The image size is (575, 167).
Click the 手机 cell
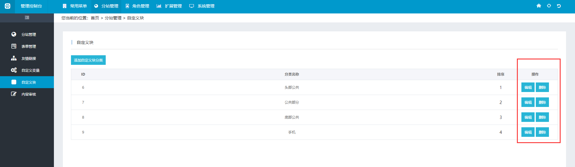(x=292, y=132)
